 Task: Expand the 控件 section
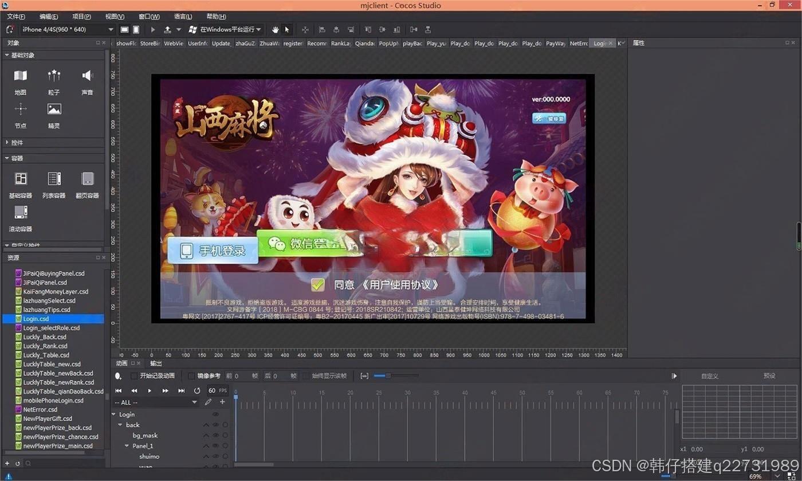(7, 142)
